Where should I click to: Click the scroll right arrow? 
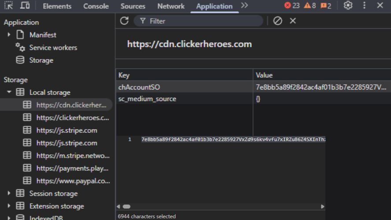tap(322, 206)
